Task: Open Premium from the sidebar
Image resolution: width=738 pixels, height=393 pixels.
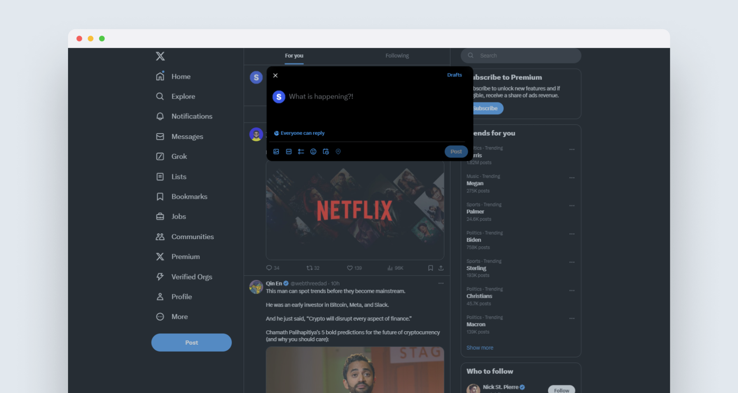Action: point(178,257)
